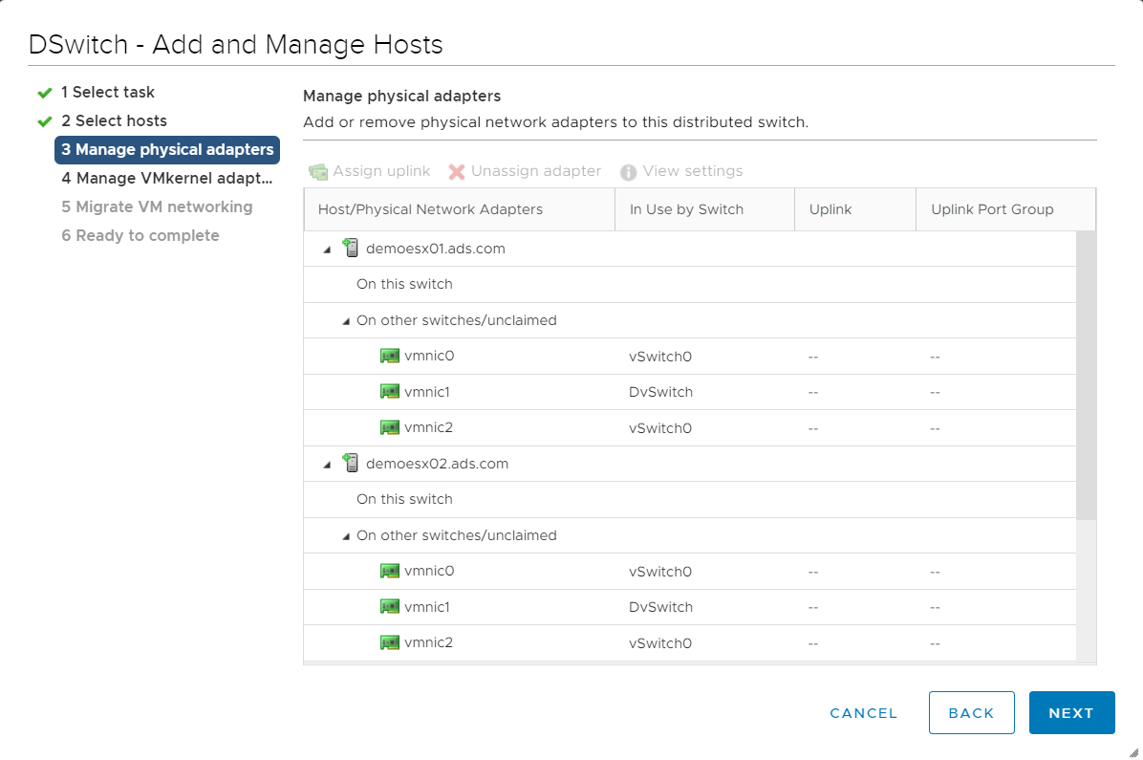Click vmnic0 adapter icon under demoesx01
The width and height of the screenshot is (1143, 760).
(x=390, y=356)
